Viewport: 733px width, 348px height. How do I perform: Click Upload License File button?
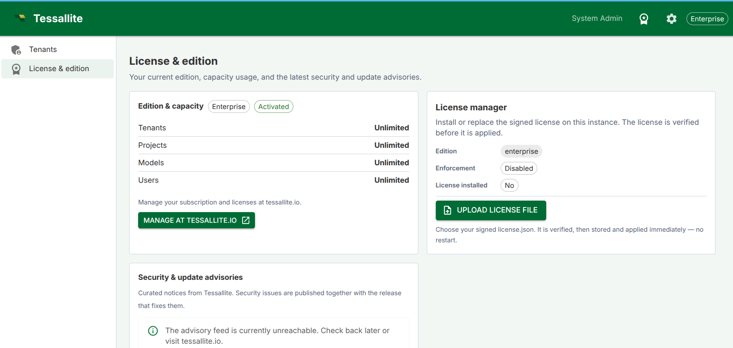click(491, 210)
